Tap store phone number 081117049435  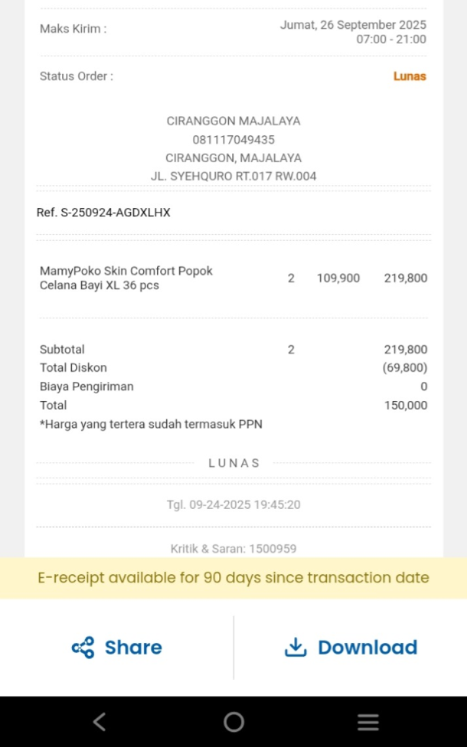pos(233,139)
